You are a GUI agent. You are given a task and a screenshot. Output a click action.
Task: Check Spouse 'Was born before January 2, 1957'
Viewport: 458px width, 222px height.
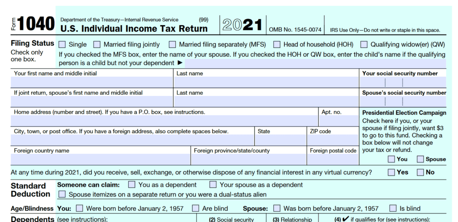pyautogui.click(x=277, y=208)
